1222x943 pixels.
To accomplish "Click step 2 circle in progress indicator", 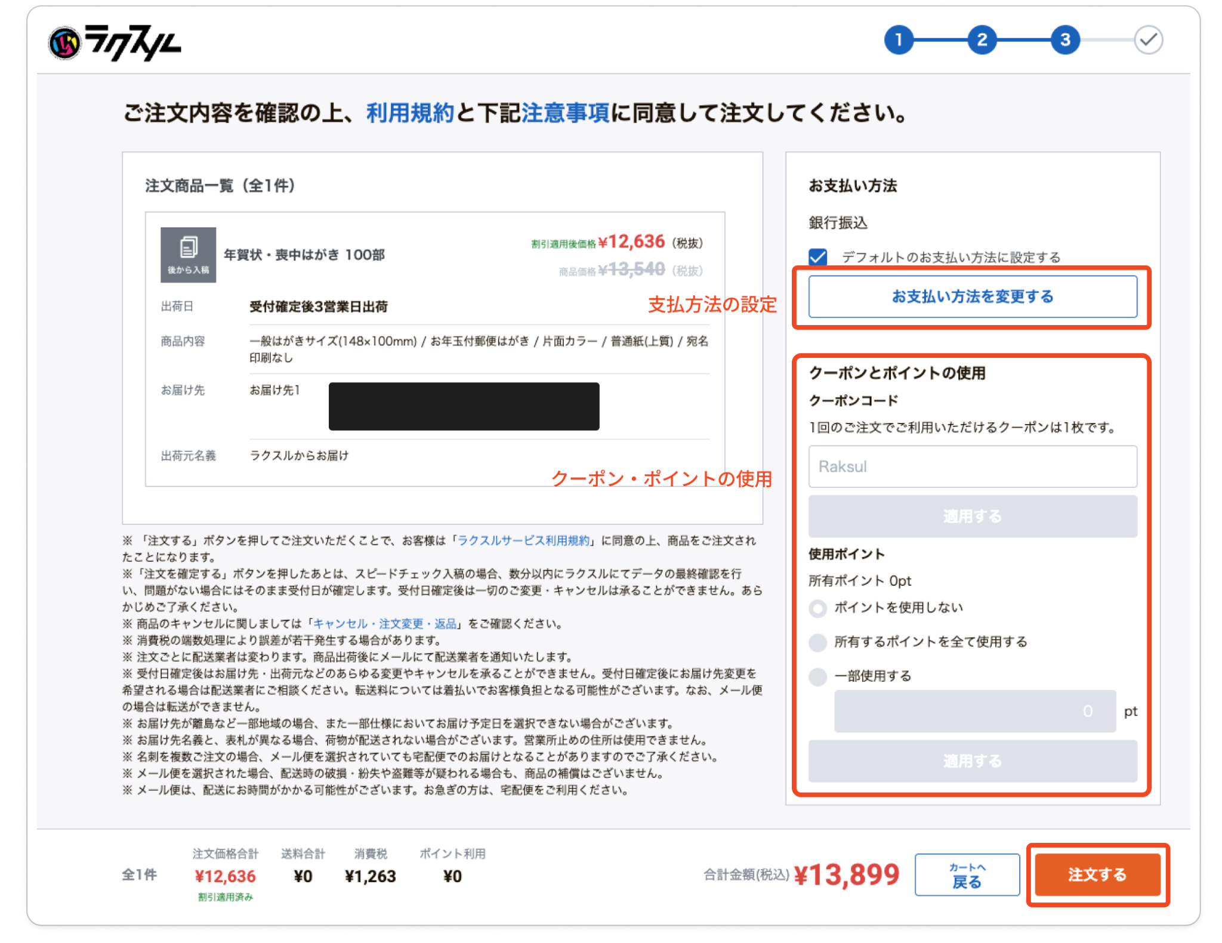I will [981, 40].
